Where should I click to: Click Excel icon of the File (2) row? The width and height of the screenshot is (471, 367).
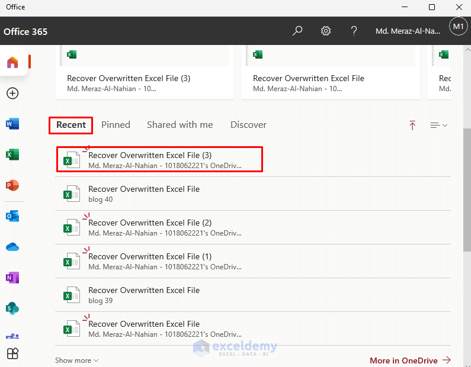tap(72, 227)
